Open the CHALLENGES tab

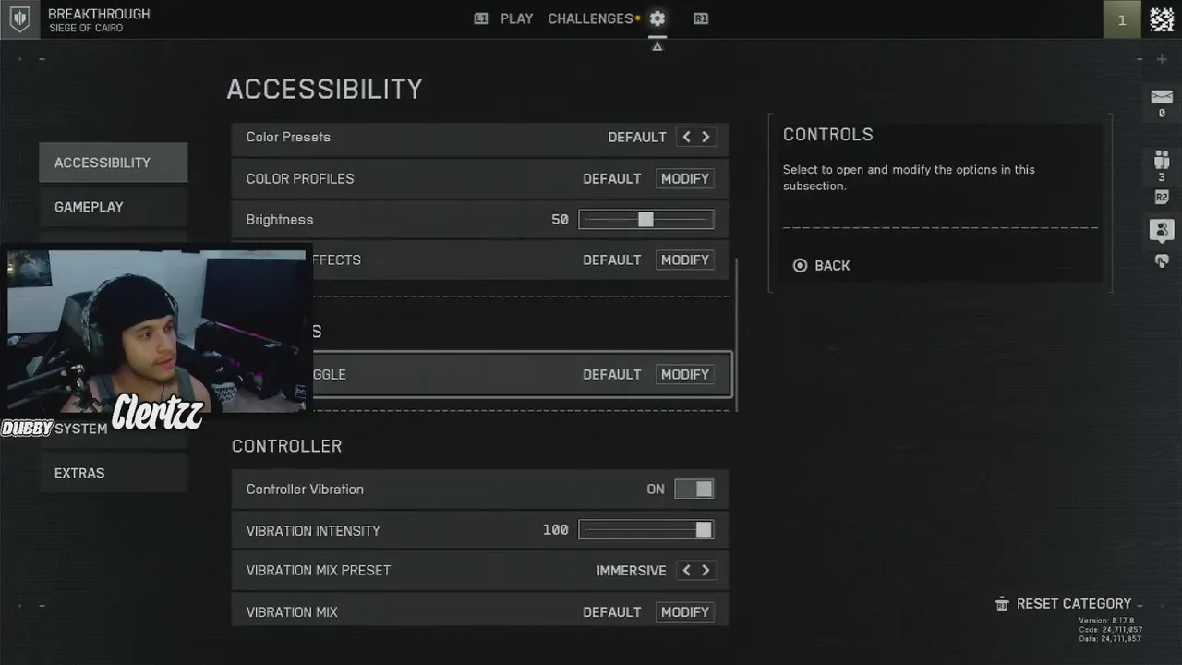tap(590, 18)
